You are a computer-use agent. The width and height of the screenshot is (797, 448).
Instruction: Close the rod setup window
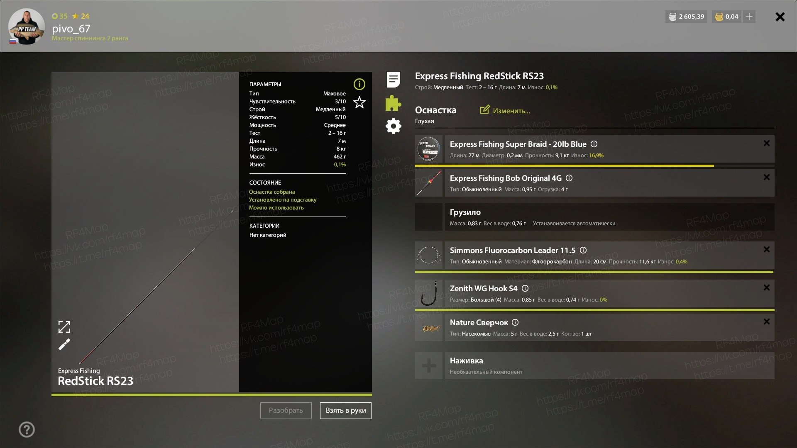click(x=780, y=17)
